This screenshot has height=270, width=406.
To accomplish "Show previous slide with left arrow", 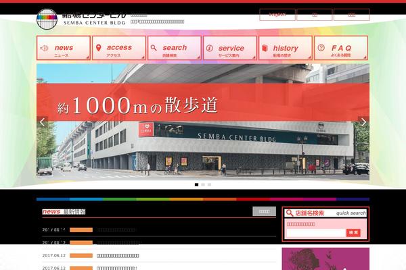I will click(x=42, y=122).
